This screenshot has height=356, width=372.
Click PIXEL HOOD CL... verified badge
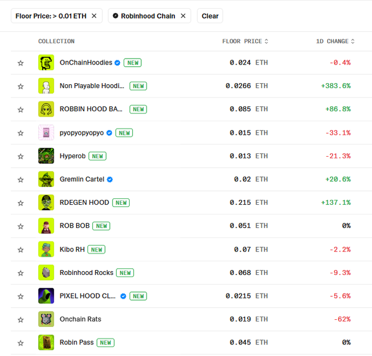pyautogui.click(x=123, y=296)
